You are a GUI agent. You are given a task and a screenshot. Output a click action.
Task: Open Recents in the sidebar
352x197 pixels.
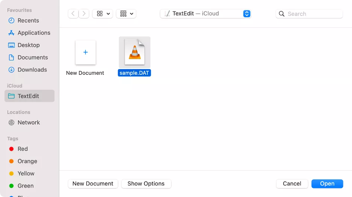[x=28, y=20]
